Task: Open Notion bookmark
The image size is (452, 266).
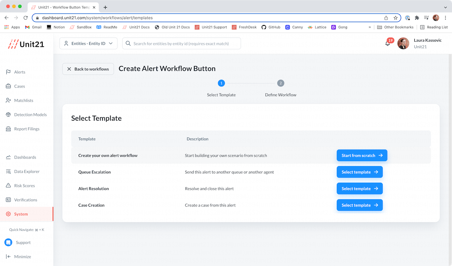Action: click(x=56, y=27)
